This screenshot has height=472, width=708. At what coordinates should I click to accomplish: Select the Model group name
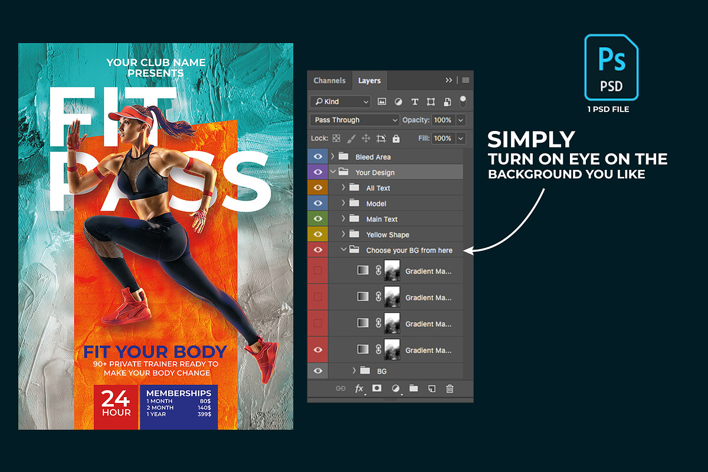tap(376, 204)
